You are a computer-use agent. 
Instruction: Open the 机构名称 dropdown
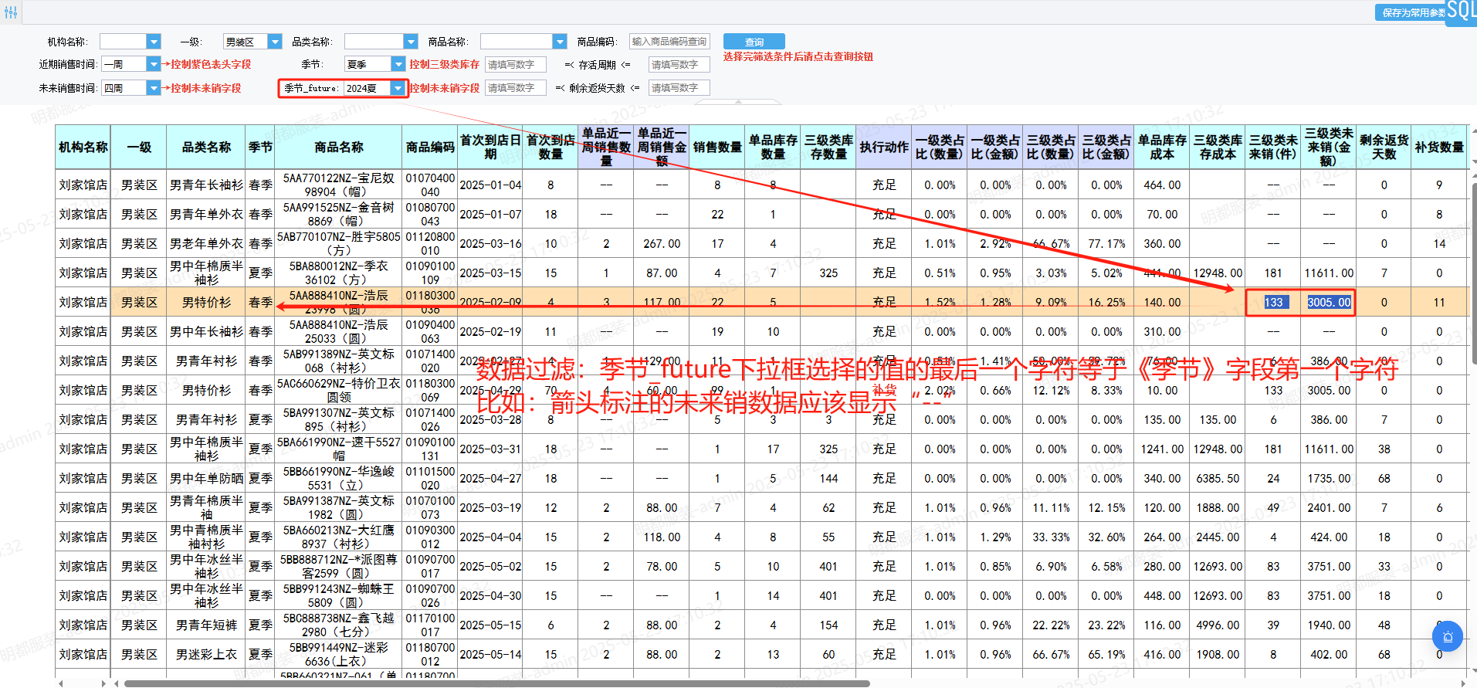154,42
